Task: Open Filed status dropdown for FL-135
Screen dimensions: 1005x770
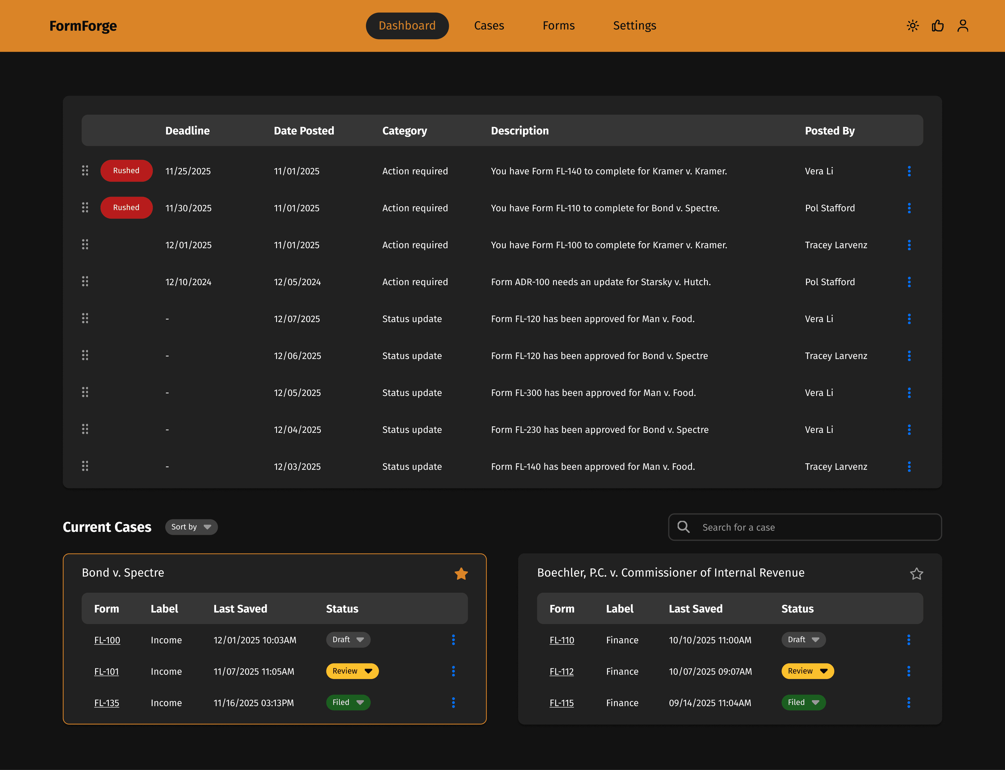Action: pos(348,703)
